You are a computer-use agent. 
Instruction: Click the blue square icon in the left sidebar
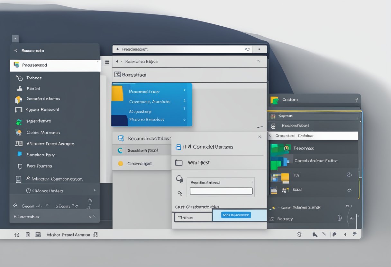[x=20, y=154]
